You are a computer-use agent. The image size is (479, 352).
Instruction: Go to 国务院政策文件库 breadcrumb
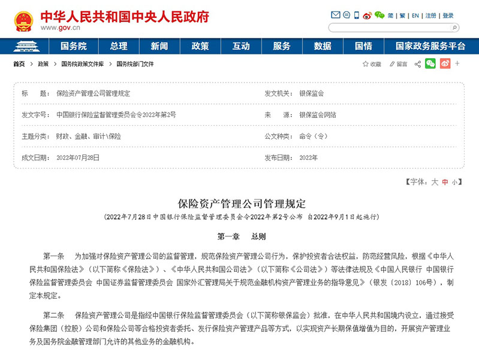tap(83, 63)
